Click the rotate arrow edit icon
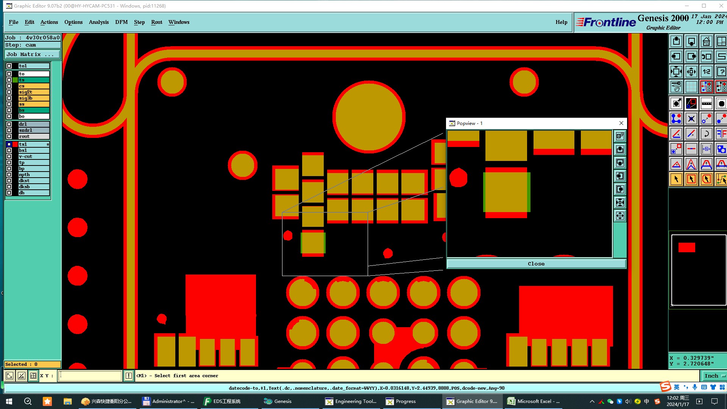 click(706, 134)
